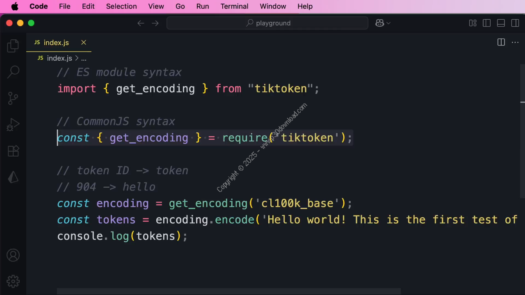
Task: Toggle the bottom panel
Action: (501, 23)
